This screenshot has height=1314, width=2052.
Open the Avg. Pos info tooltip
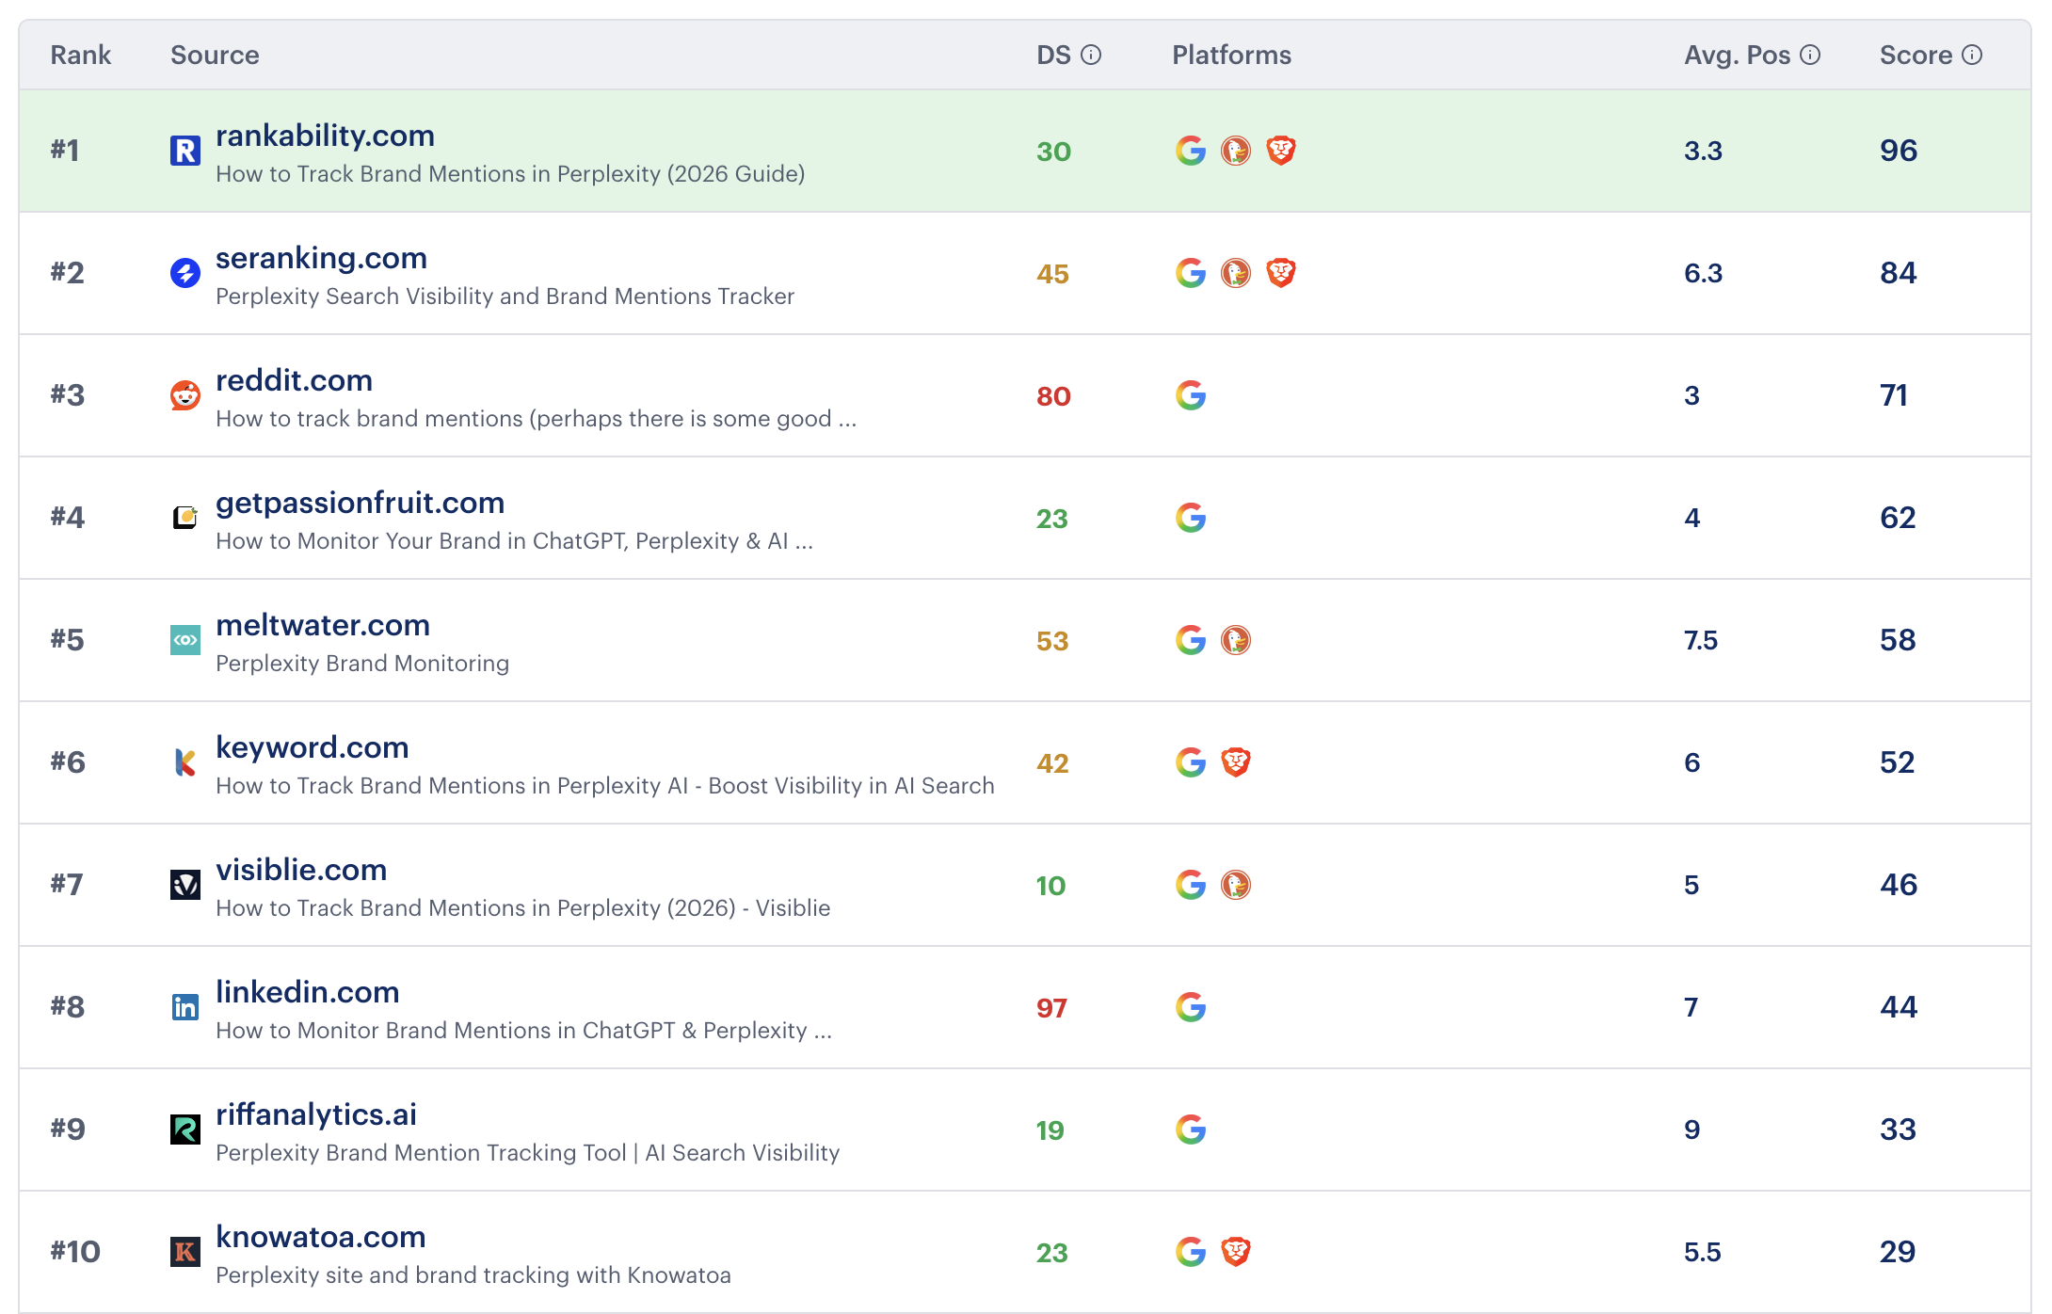(1810, 55)
